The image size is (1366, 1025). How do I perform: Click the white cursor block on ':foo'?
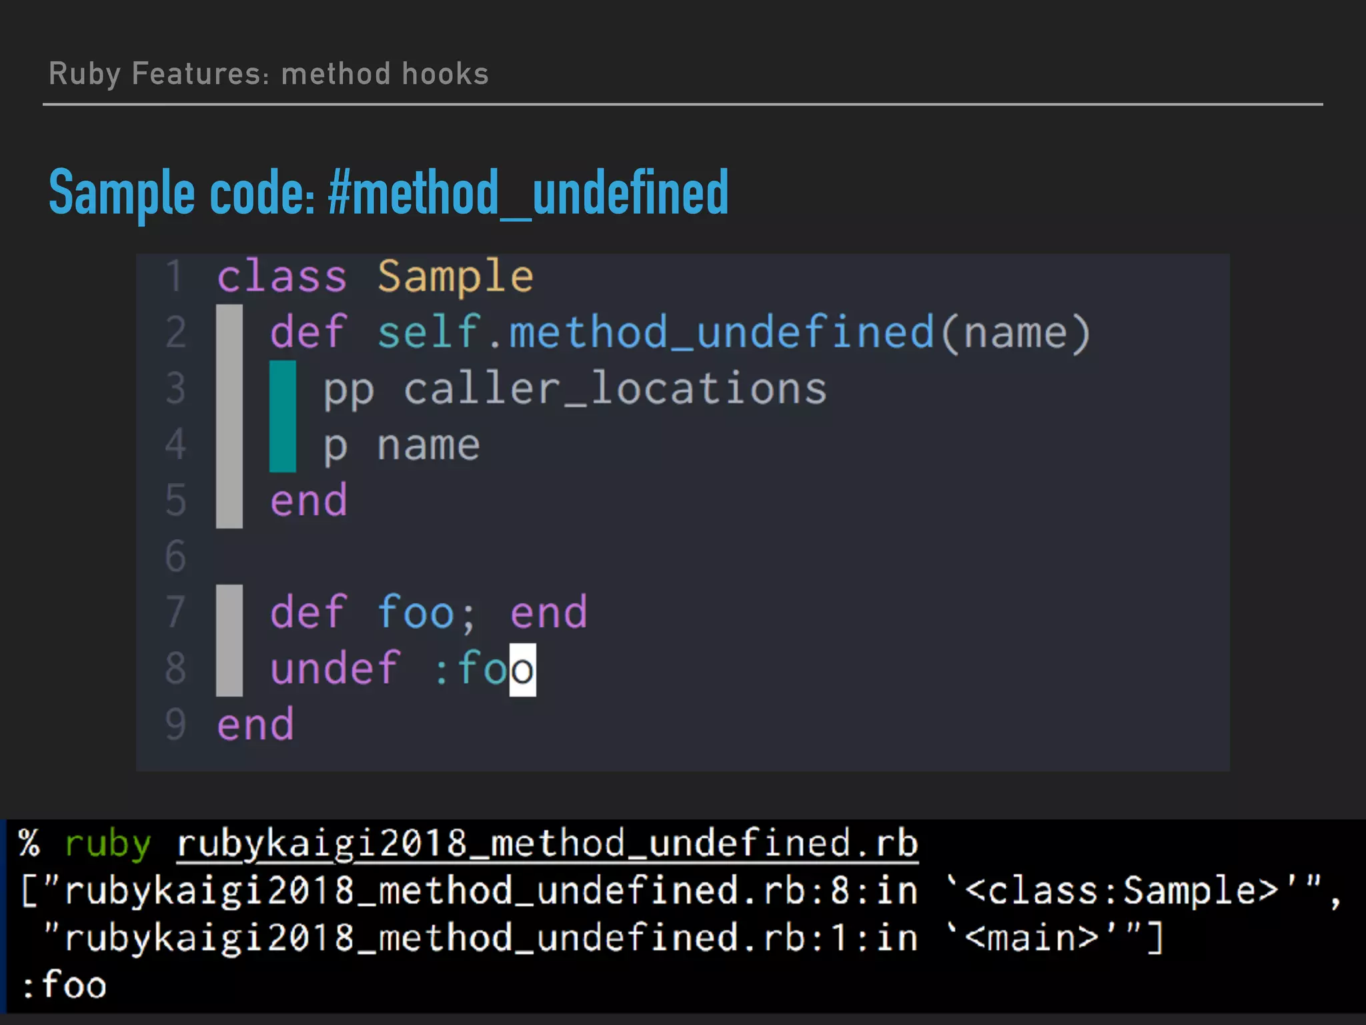(522, 669)
